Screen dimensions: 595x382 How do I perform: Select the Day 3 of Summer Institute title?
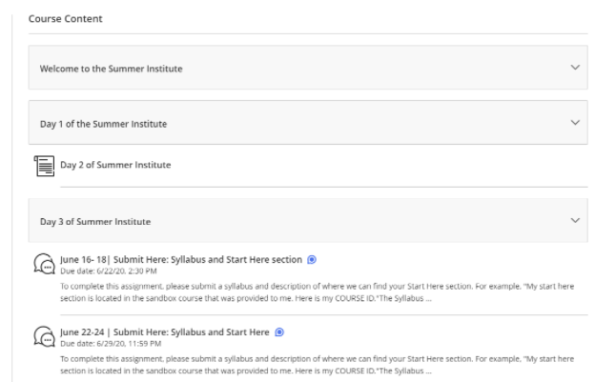point(94,222)
